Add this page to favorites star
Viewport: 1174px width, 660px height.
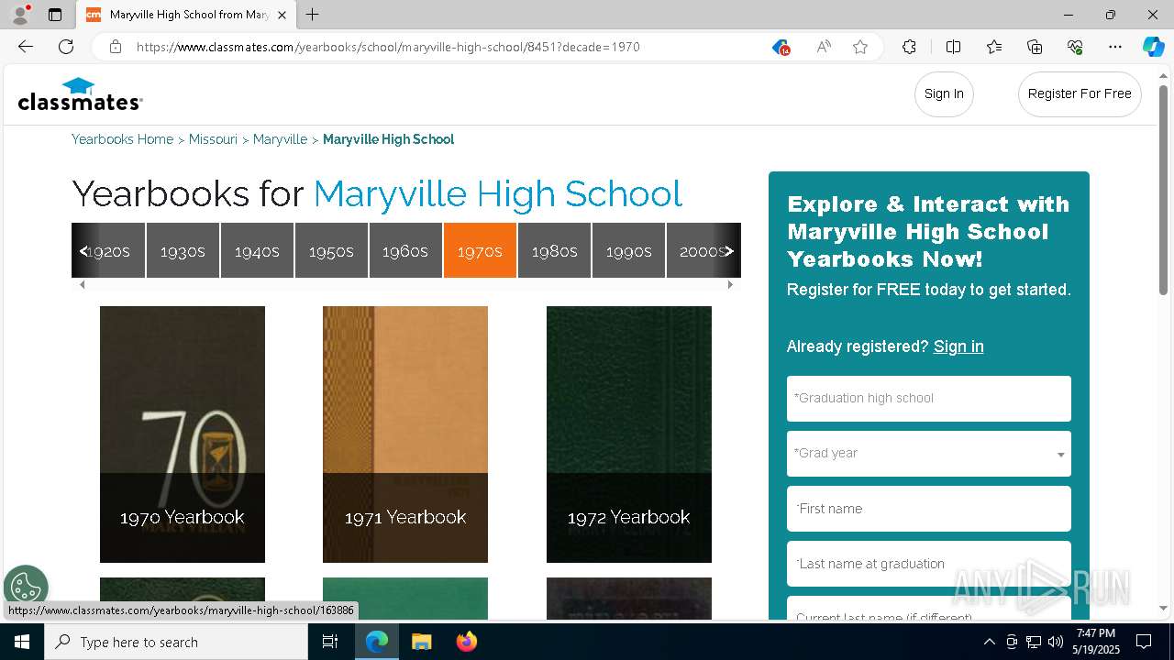860,47
